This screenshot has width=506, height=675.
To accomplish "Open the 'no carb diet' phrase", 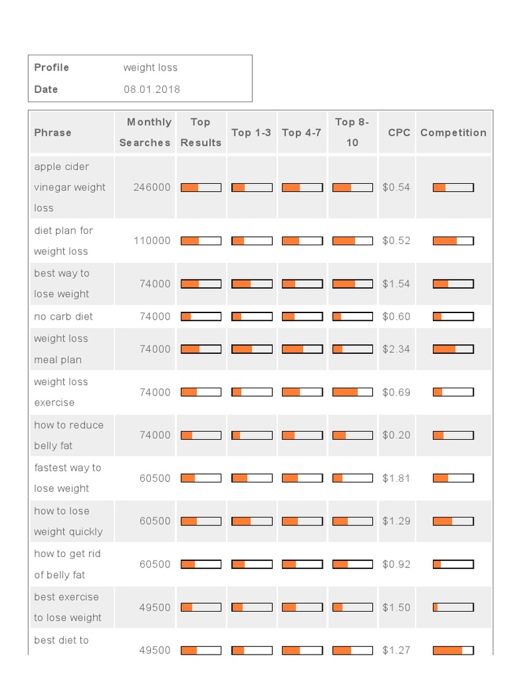I will (63, 316).
